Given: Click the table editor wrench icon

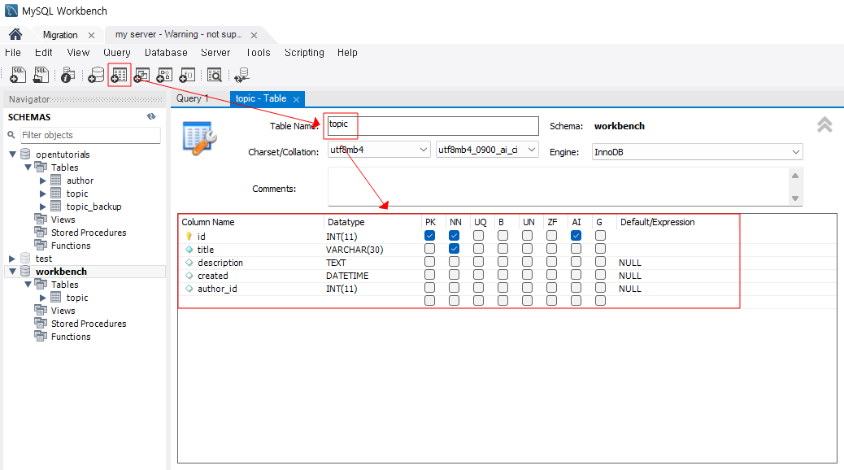Looking at the screenshot, I should tap(200, 138).
